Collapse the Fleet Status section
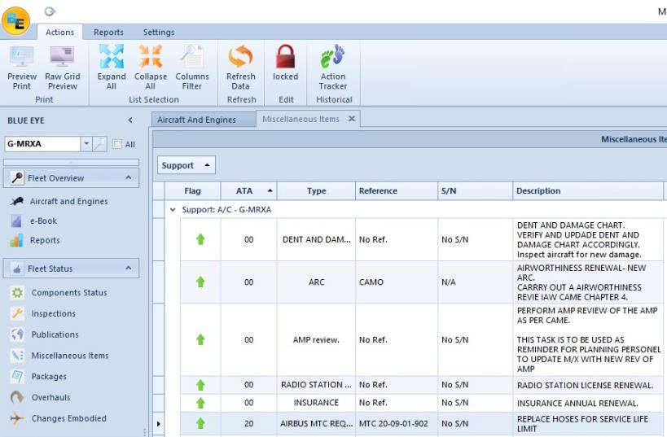 pos(128,269)
